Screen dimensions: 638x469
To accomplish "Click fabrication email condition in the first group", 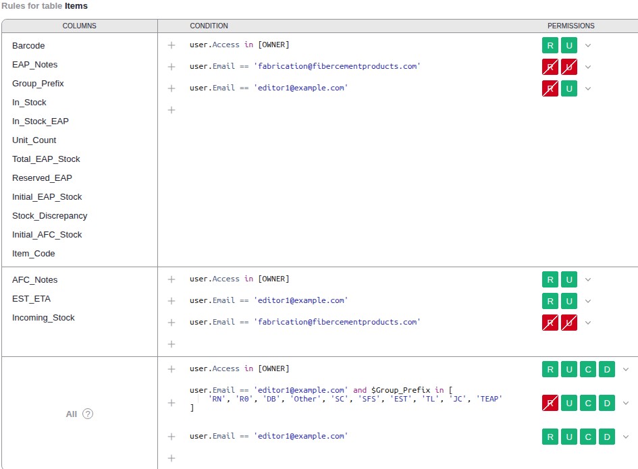I will click(304, 66).
